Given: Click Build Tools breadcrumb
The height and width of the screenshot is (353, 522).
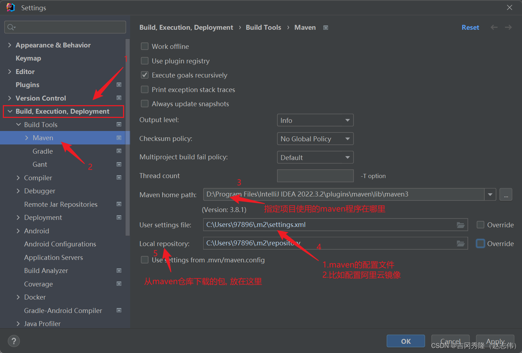Looking at the screenshot, I should 263,28.
